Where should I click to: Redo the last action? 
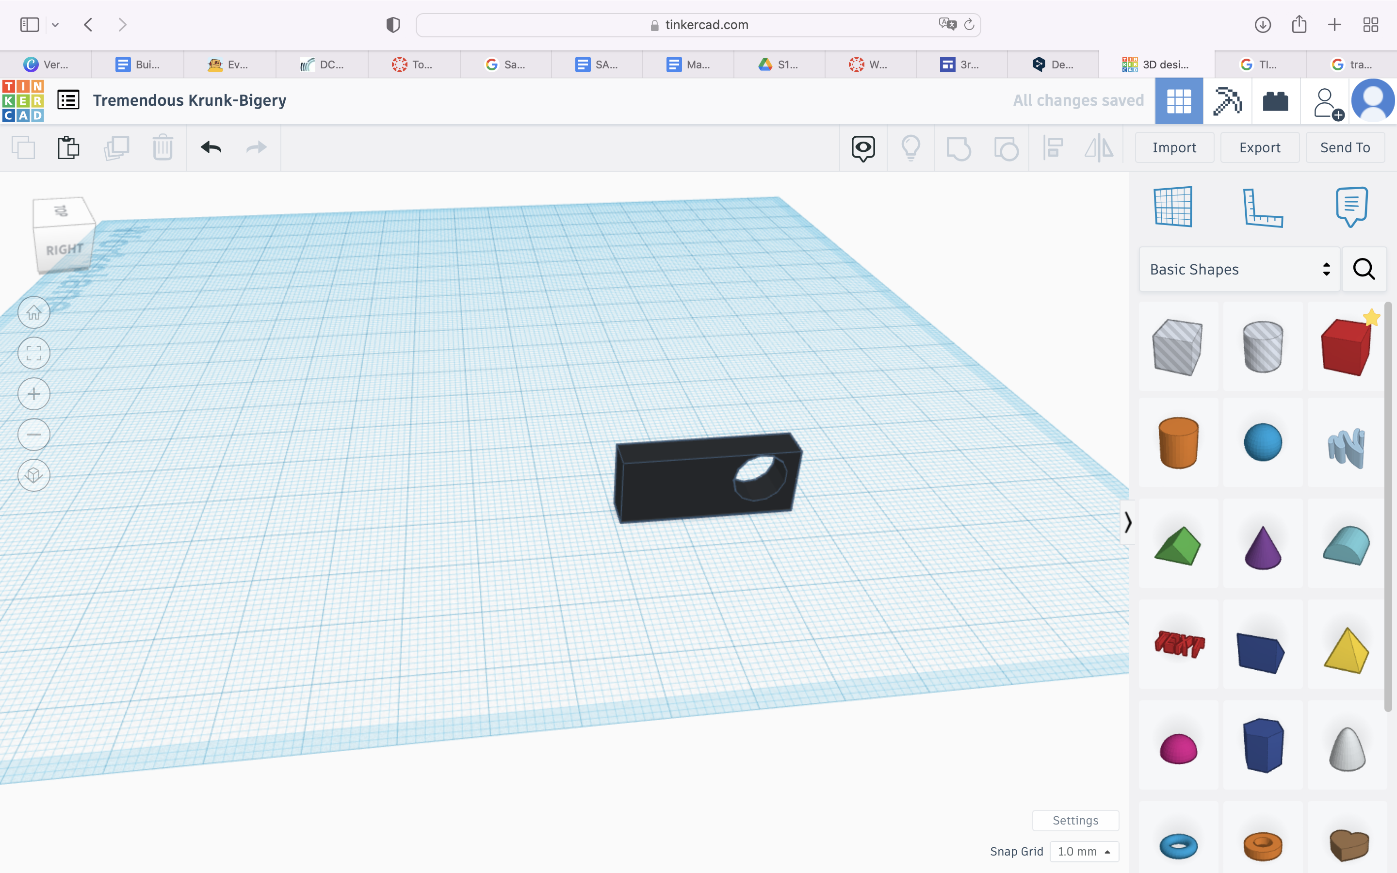coord(256,148)
